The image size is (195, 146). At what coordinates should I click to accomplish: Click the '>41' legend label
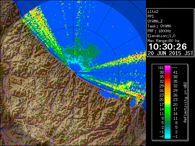[161, 68]
